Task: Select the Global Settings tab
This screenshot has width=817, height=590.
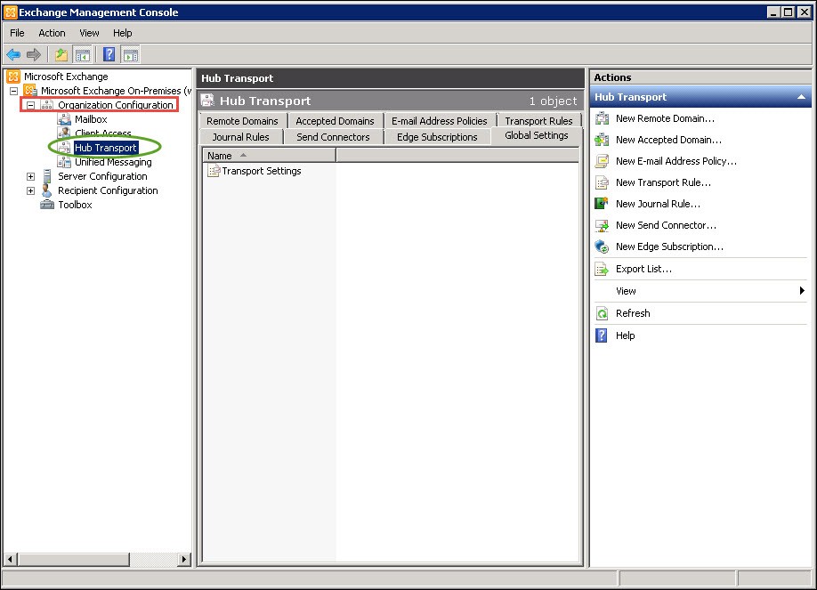Action: coord(536,135)
